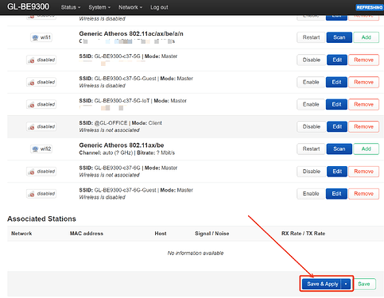Screen dimensions: 384x298
Task: Click Generic Atheros 802.11ax/be title
Action: [122, 145]
